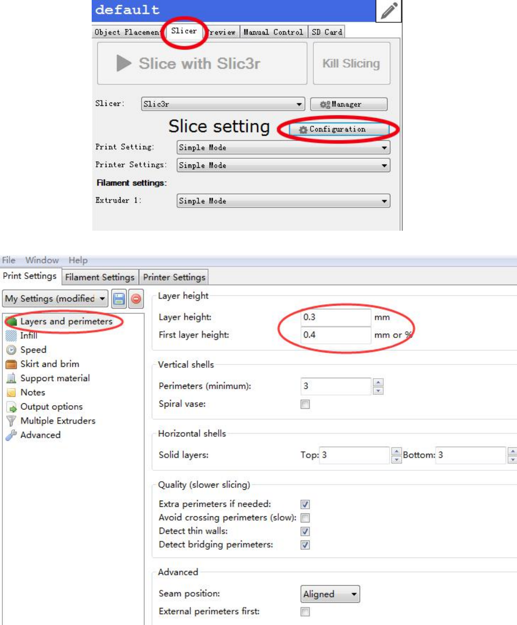This screenshot has width=517, height=625.
Task: Select the Multiple Extruders funnel icon
Action: tap(11, 421)
